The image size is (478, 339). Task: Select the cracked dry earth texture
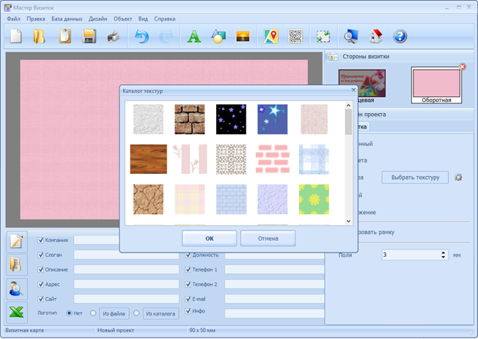tap(149, 200)
